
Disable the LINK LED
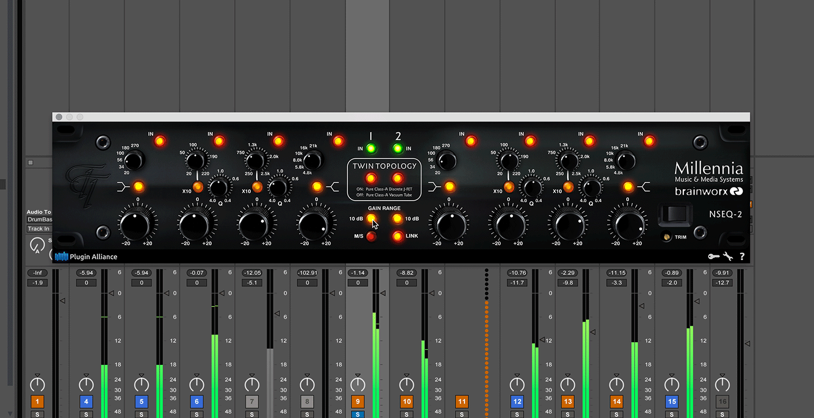pos(398,236)
